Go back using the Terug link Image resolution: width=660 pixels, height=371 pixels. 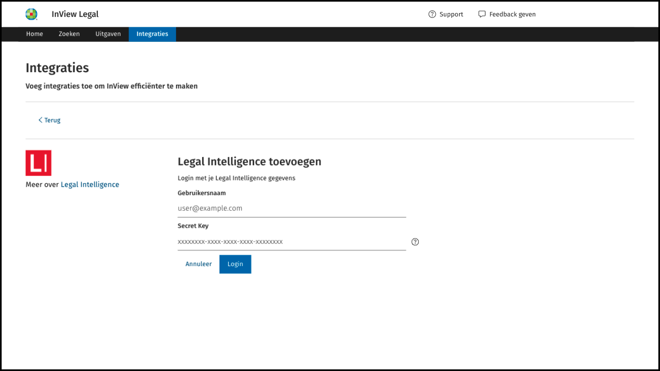pos(53,120)
